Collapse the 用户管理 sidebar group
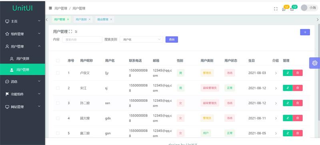Screen dimensions: 320x145 [22, 46]
